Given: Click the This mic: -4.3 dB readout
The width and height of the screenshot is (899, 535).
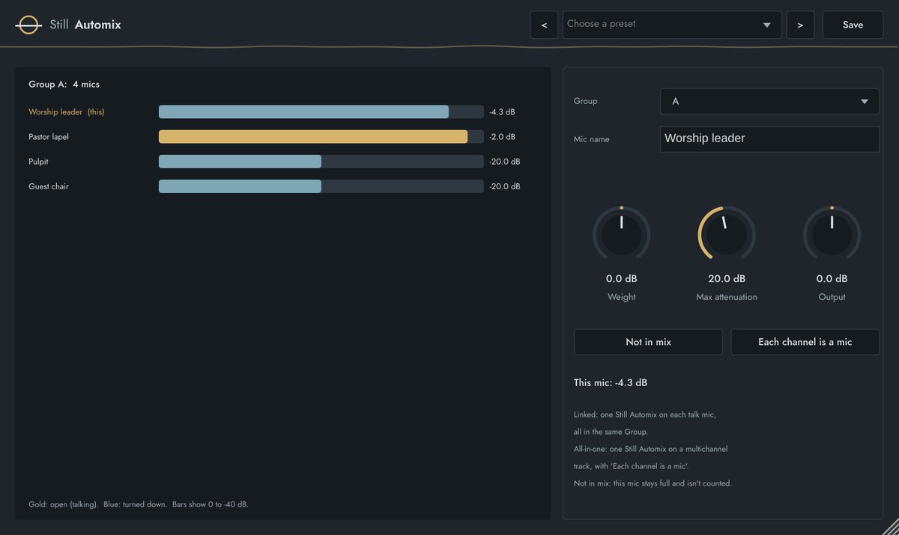Looking at the screenshot, I should point(611,382).
